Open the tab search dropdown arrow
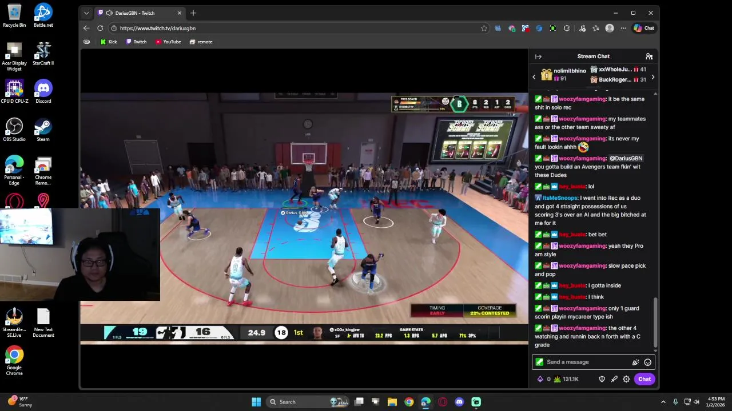Screen dimensions: 732x411 86,13
